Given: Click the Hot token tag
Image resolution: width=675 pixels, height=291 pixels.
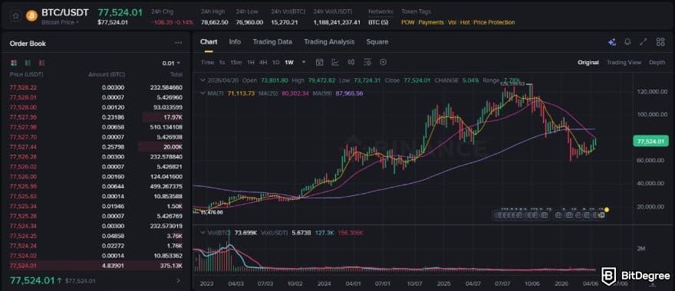Looking at the screenshot, I should 465,22.
